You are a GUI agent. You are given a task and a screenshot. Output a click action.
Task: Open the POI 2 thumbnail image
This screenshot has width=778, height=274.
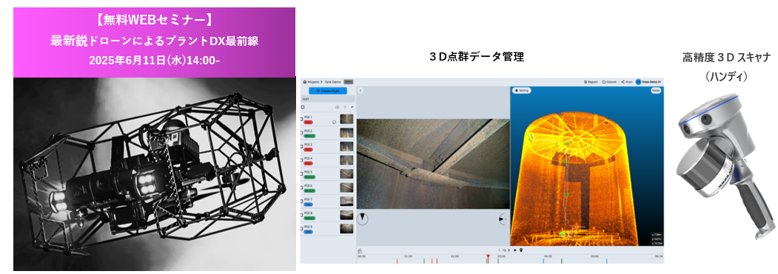pyautogui.click(x=346, y=133)
